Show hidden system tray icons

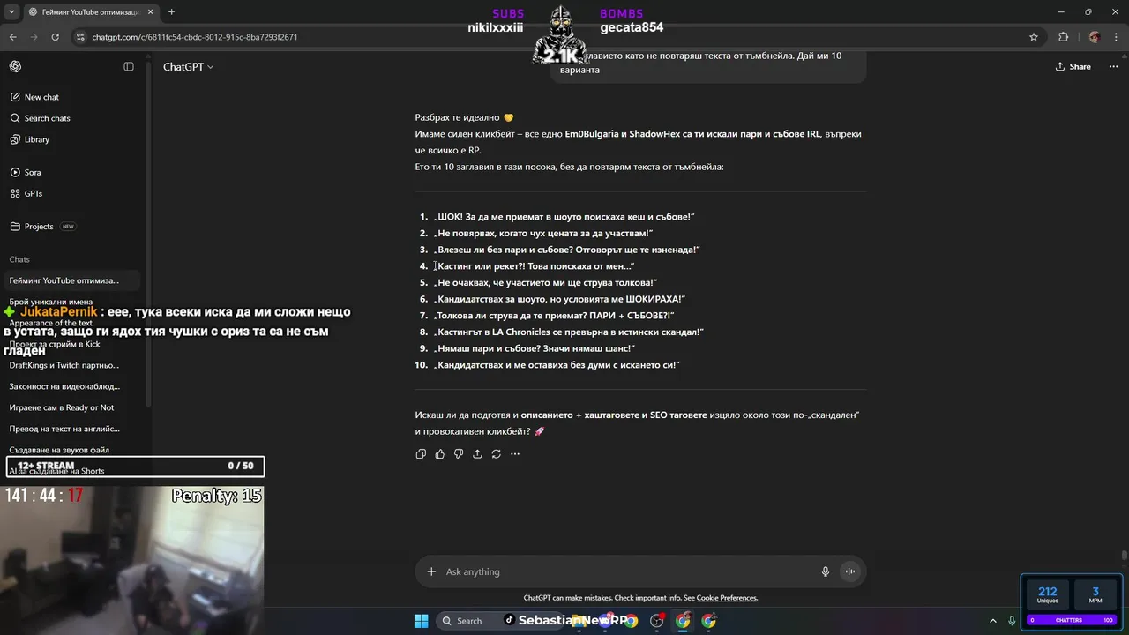[x=992, y=621]
